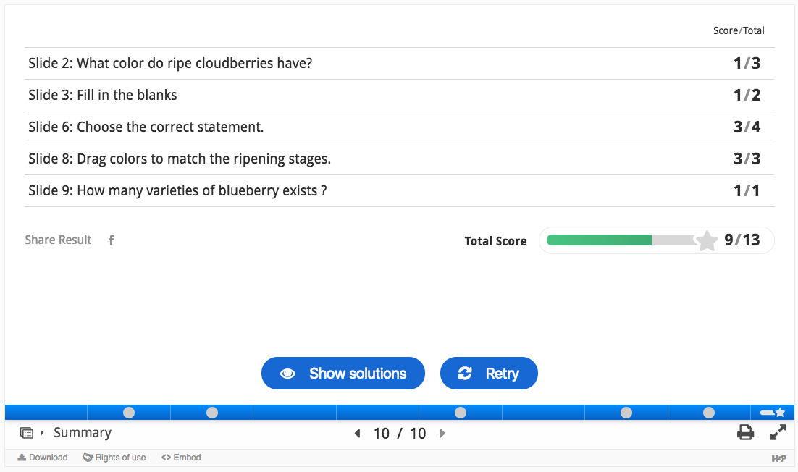798x472 pixels.
Task: Jump to slide 3 progress segment
Action: coord(211,413)
